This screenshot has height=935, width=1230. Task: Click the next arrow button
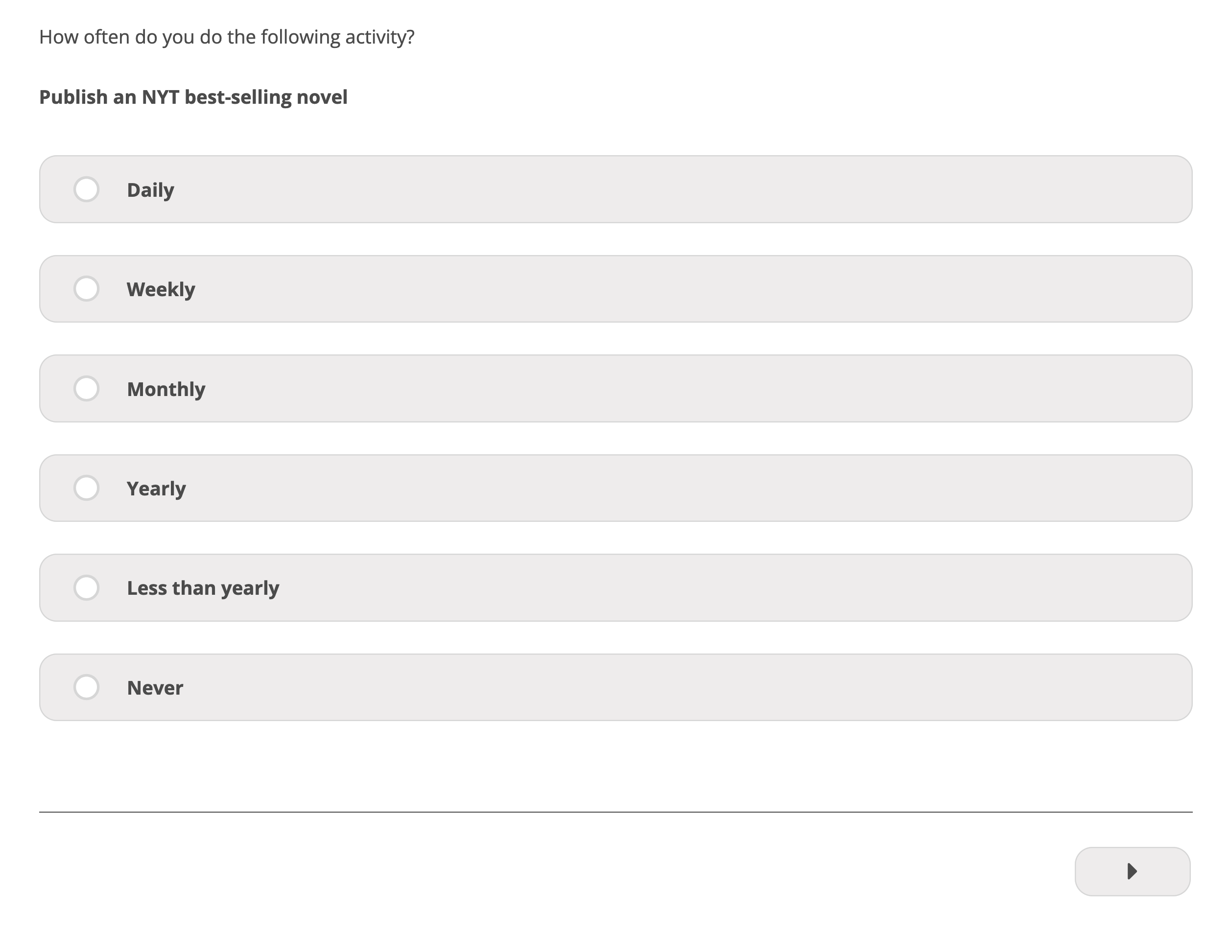click(1132, 871)
